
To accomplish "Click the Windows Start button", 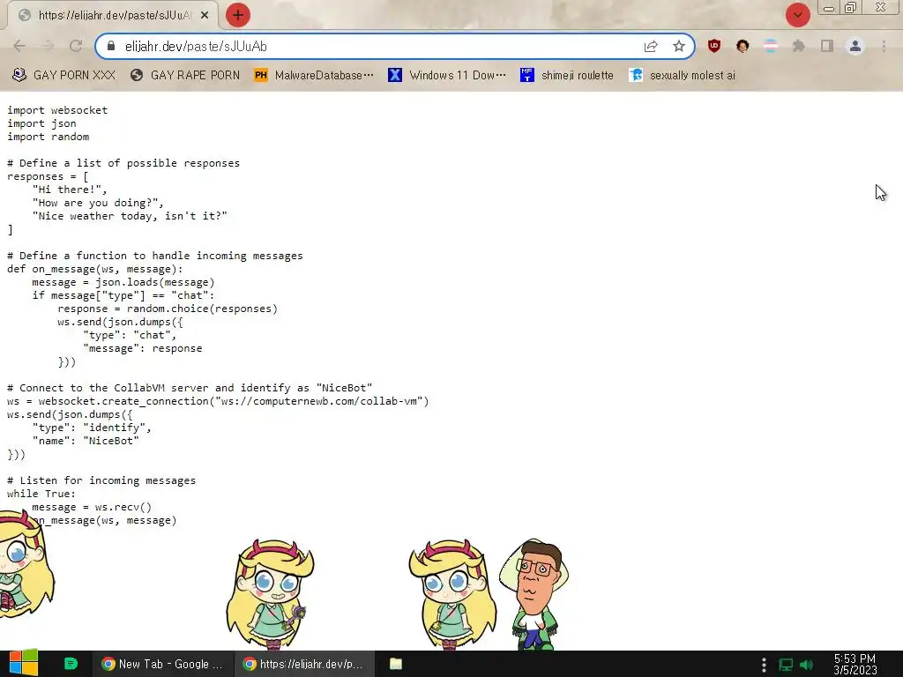I will coord(24,663).
